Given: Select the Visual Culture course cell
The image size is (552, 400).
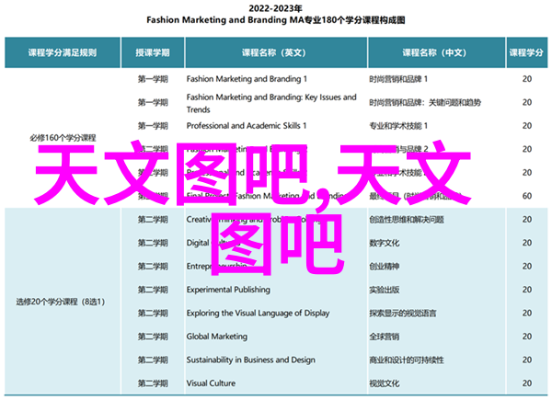Looking at the screenshot, I should [x=213, y=383].
